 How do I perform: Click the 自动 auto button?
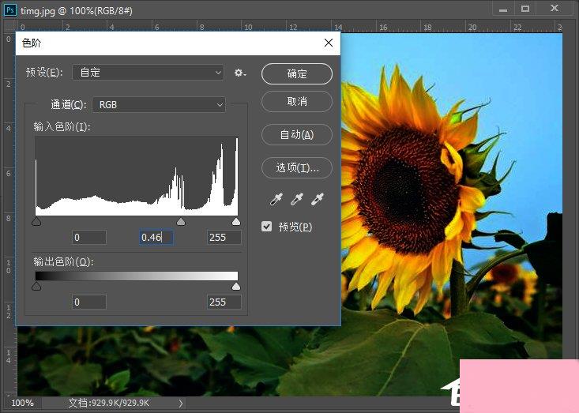[297, 135]
